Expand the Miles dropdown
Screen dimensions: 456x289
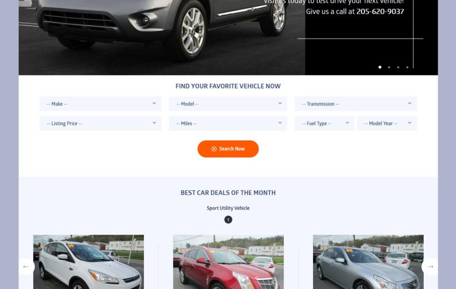228,123
